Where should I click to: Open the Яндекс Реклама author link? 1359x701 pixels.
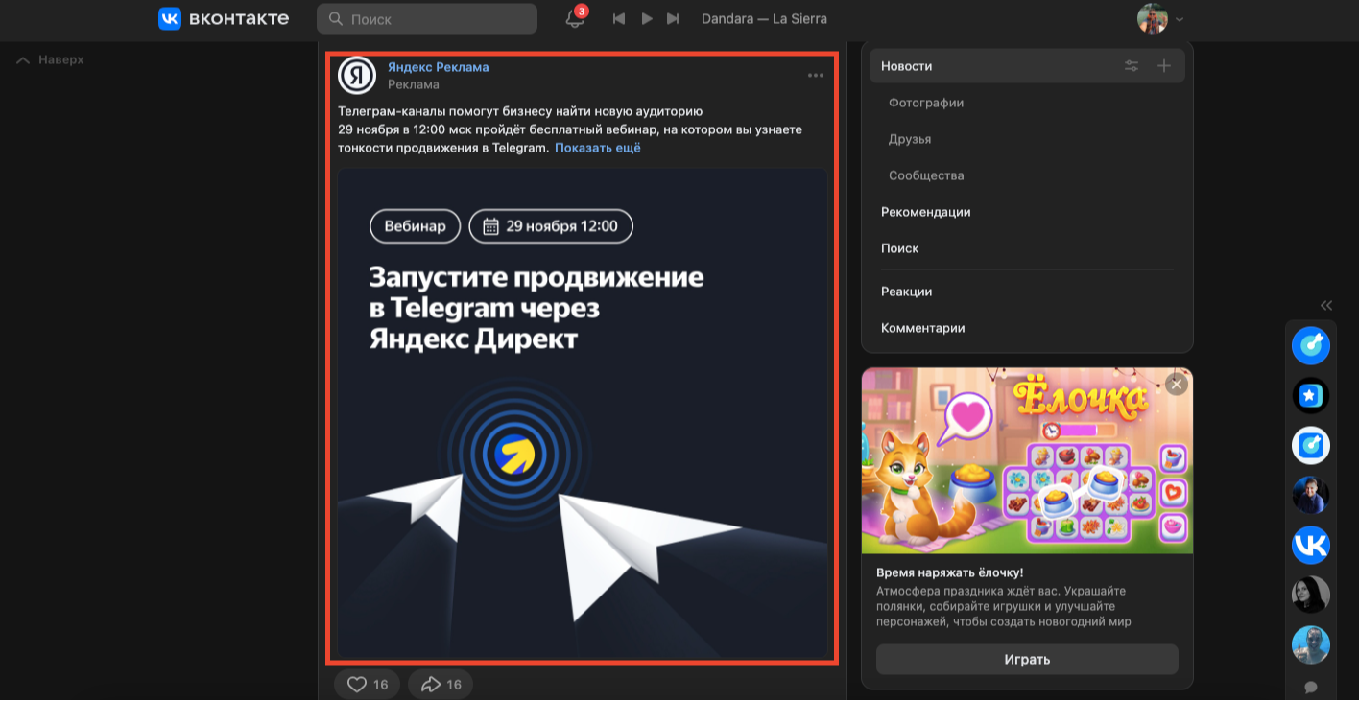pos(438,67)
